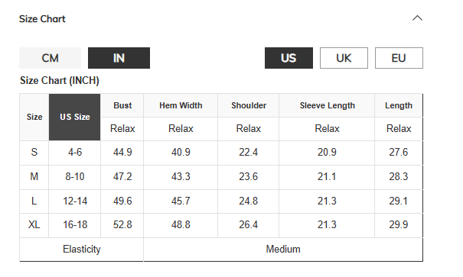Select the IN unit toggle
This screenshot has height=277, width=463.
(119, 58)
